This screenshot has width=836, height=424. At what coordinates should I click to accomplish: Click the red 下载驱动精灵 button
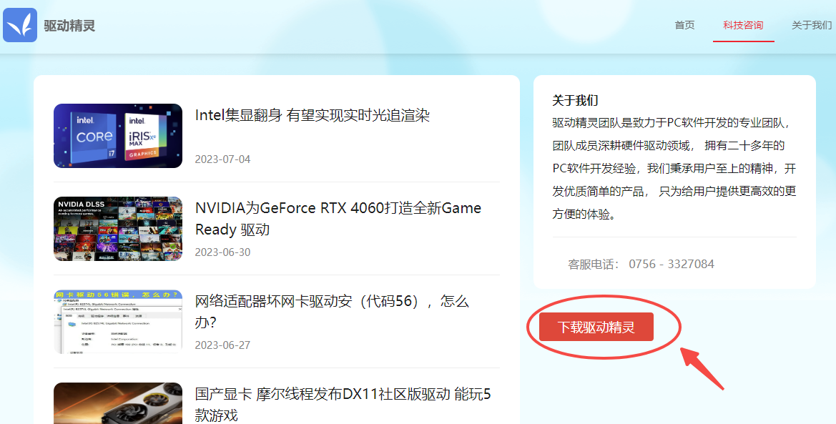pyautogui.click(x=596, y=327)
